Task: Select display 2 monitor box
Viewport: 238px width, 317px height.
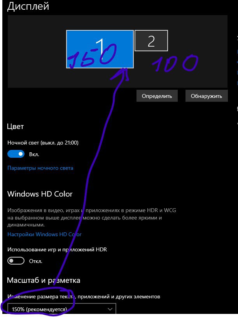Action: (151, 41)
